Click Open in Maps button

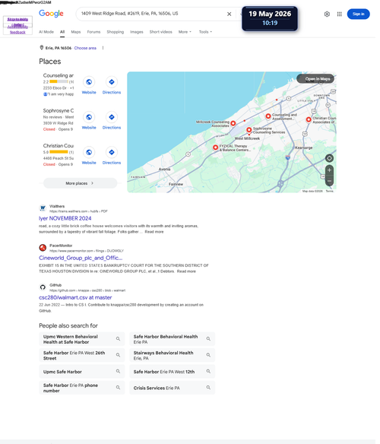point(315,79)
